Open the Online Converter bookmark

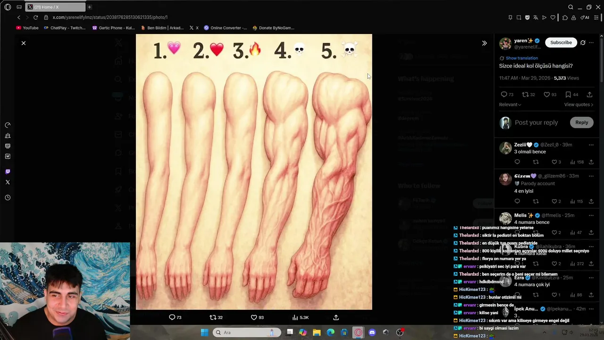[226, 28]
